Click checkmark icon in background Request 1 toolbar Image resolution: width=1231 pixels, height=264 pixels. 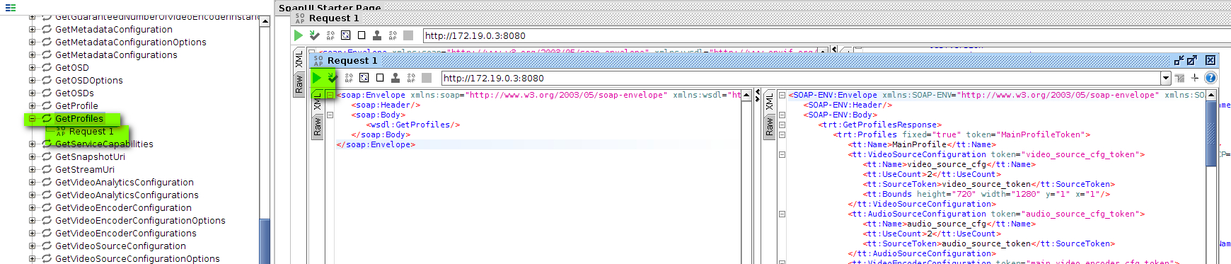tap(314, 35)
